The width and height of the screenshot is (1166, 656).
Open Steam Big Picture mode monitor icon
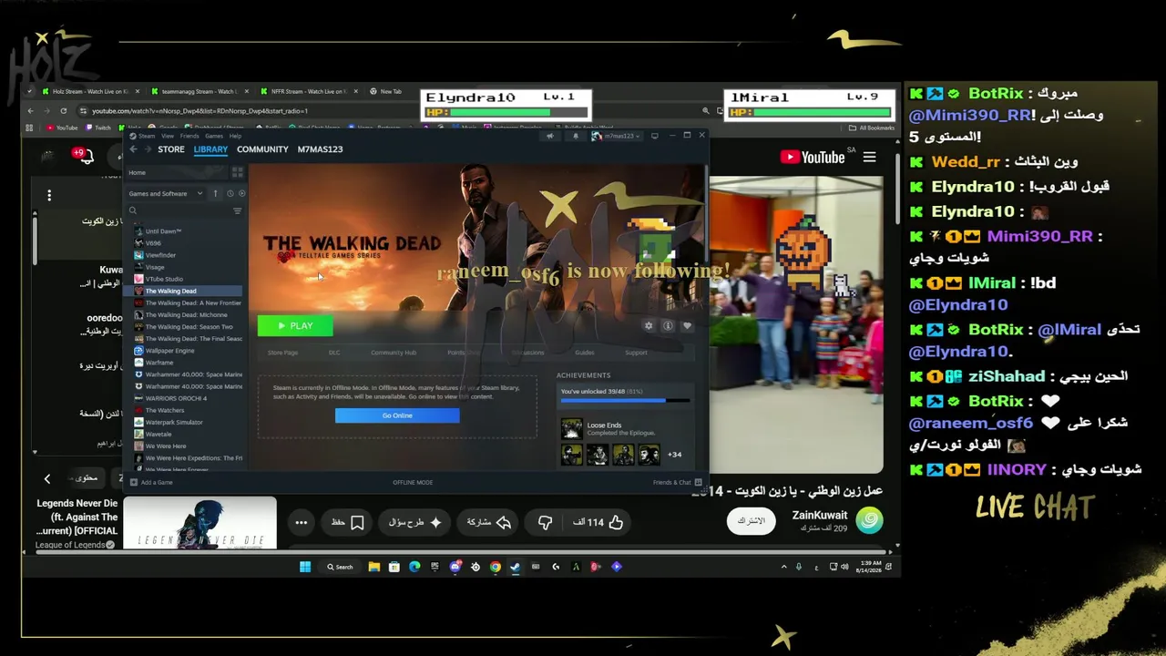[x=654, y=136]
